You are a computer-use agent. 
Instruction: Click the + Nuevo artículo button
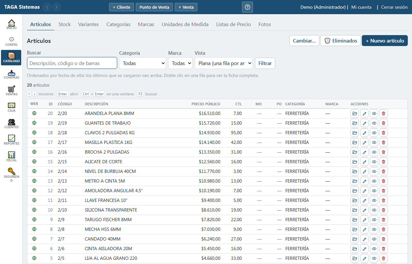(385, 41)
